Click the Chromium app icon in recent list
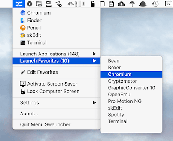This screenshot has height=141, width=173. 23,13
